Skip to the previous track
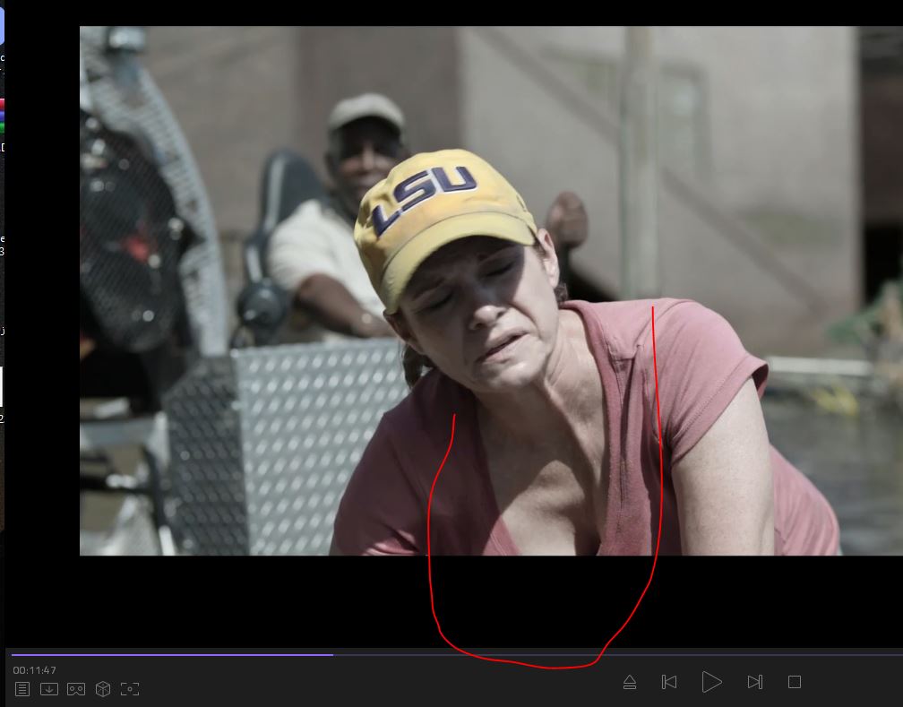Image resolution: width=903 pixels, height=707 pixels. (669, 682)
